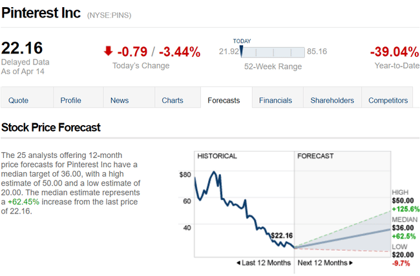Click the $22.16 price label on chart
Screen dimensions: 420x276
coord(282,235)
